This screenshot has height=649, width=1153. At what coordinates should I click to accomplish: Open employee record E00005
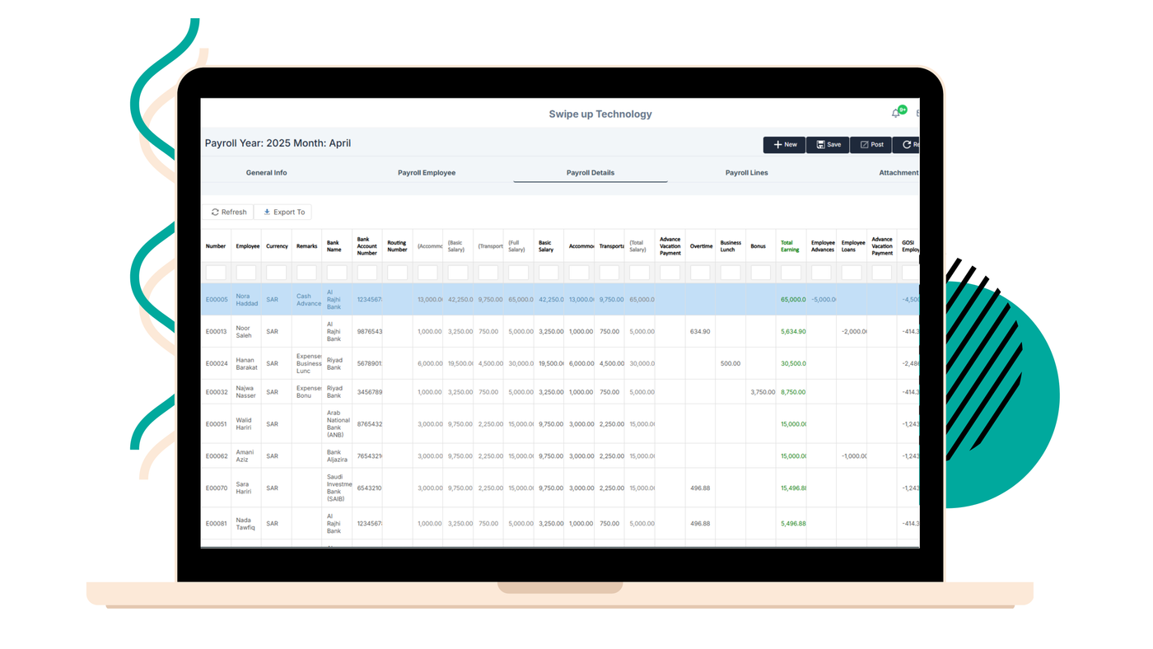(216, 298)
